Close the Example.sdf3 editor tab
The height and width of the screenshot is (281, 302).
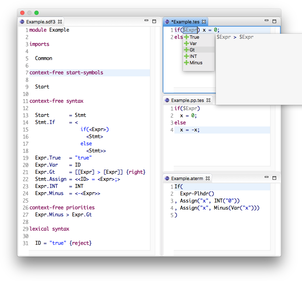60,22
